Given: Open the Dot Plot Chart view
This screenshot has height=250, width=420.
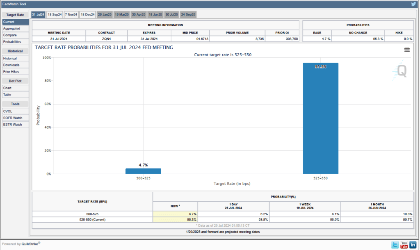Looking at the screenshot, I should pos(7,88).
